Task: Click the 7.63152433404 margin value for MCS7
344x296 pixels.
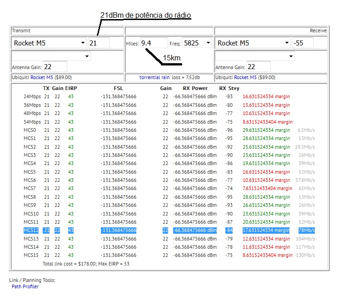Action: (x=268, y=188)
